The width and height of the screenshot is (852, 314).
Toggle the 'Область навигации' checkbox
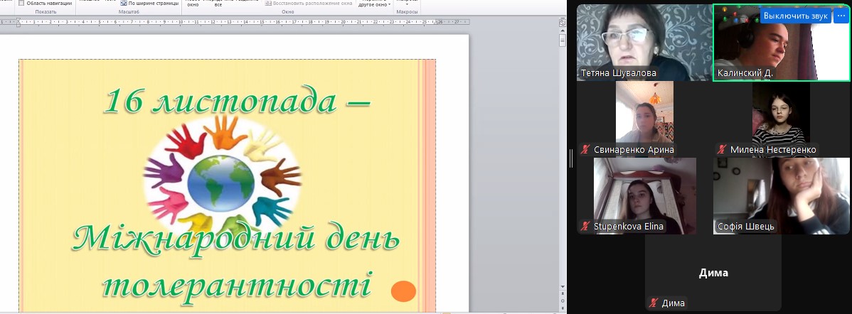pos(21,4)
